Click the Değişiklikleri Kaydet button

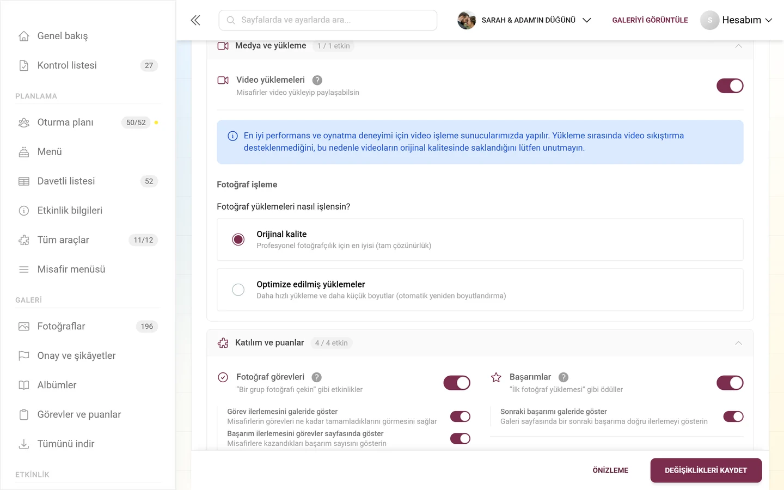coord(706,470)
